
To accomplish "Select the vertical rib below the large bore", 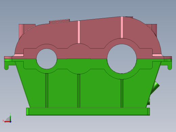I will tap(122, 93).
